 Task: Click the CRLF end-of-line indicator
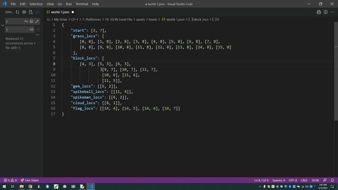[304, 180]
